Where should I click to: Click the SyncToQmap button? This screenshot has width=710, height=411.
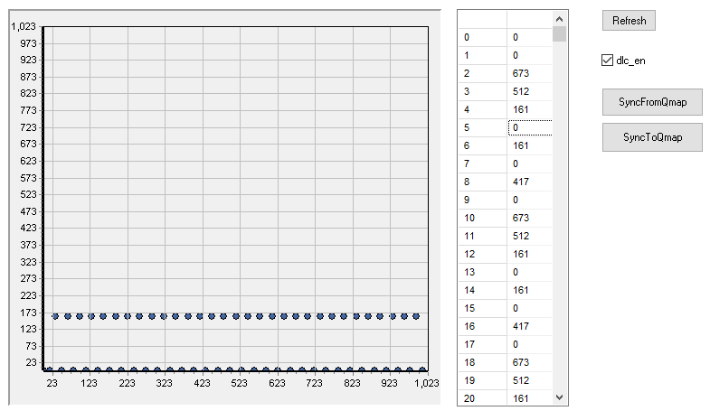tap(652, 137)
